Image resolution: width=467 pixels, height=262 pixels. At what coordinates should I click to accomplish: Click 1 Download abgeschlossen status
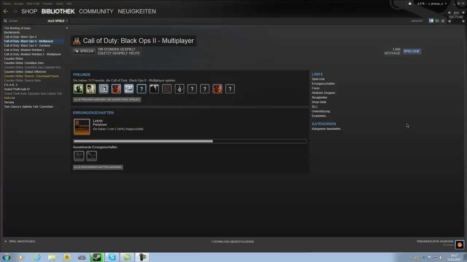232,241
